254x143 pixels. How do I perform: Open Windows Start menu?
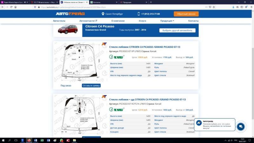(3, 140)
